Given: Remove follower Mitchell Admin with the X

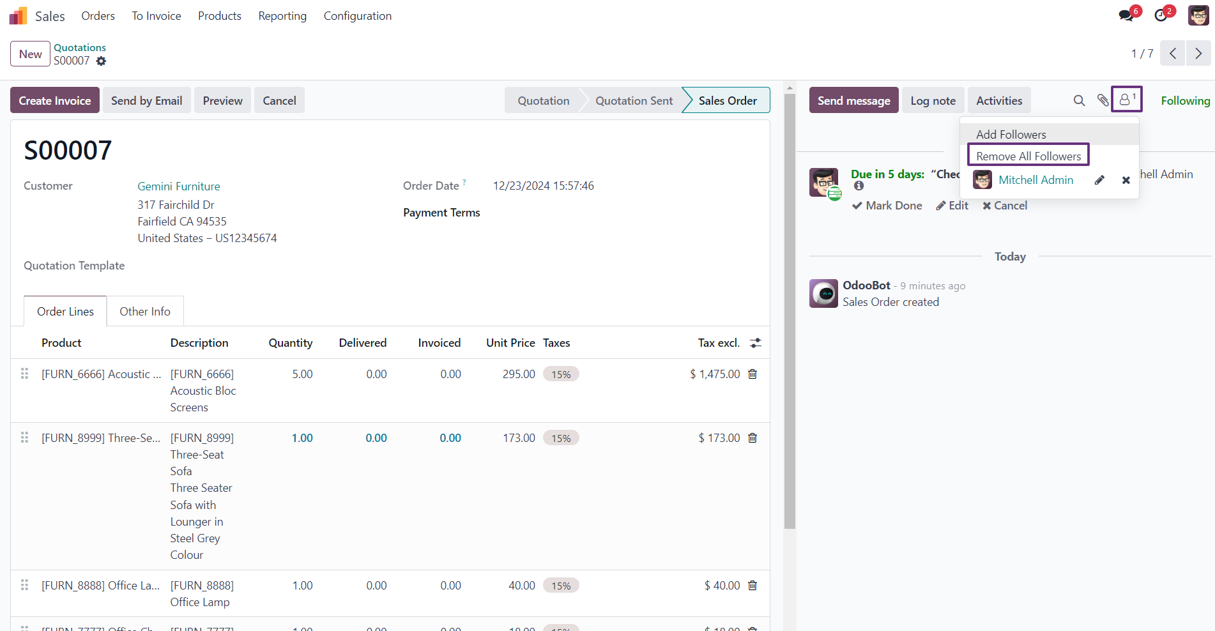Looking at the screenshot, I should pyautogui.click(x=1126, y=181).
